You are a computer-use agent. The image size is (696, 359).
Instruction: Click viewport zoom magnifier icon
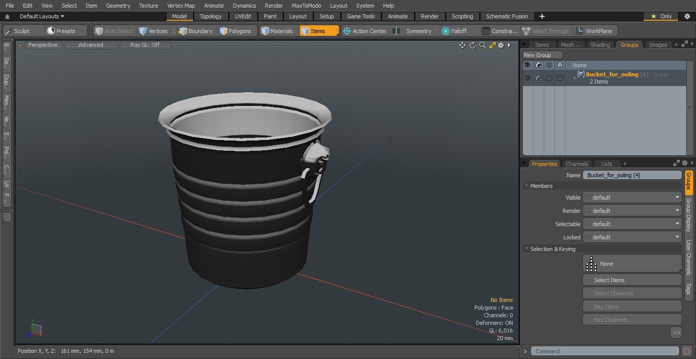[x=483, y=45]
